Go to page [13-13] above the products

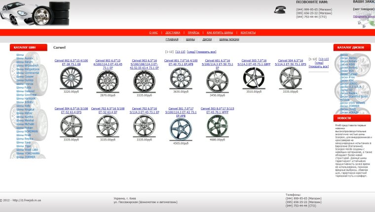click(180, 52)
